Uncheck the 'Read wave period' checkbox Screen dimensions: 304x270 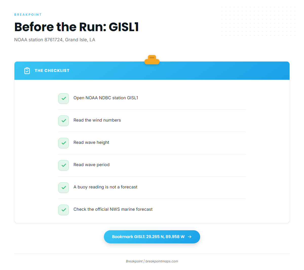(x=64, y=165)
